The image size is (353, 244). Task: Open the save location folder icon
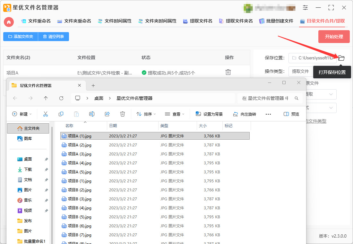pyautogui.click(x=341, y=58)
